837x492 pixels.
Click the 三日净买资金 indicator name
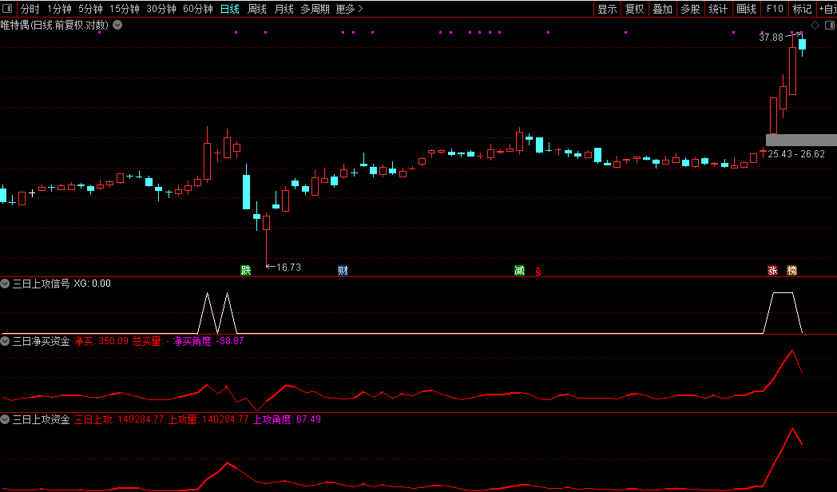pos(41,341)
